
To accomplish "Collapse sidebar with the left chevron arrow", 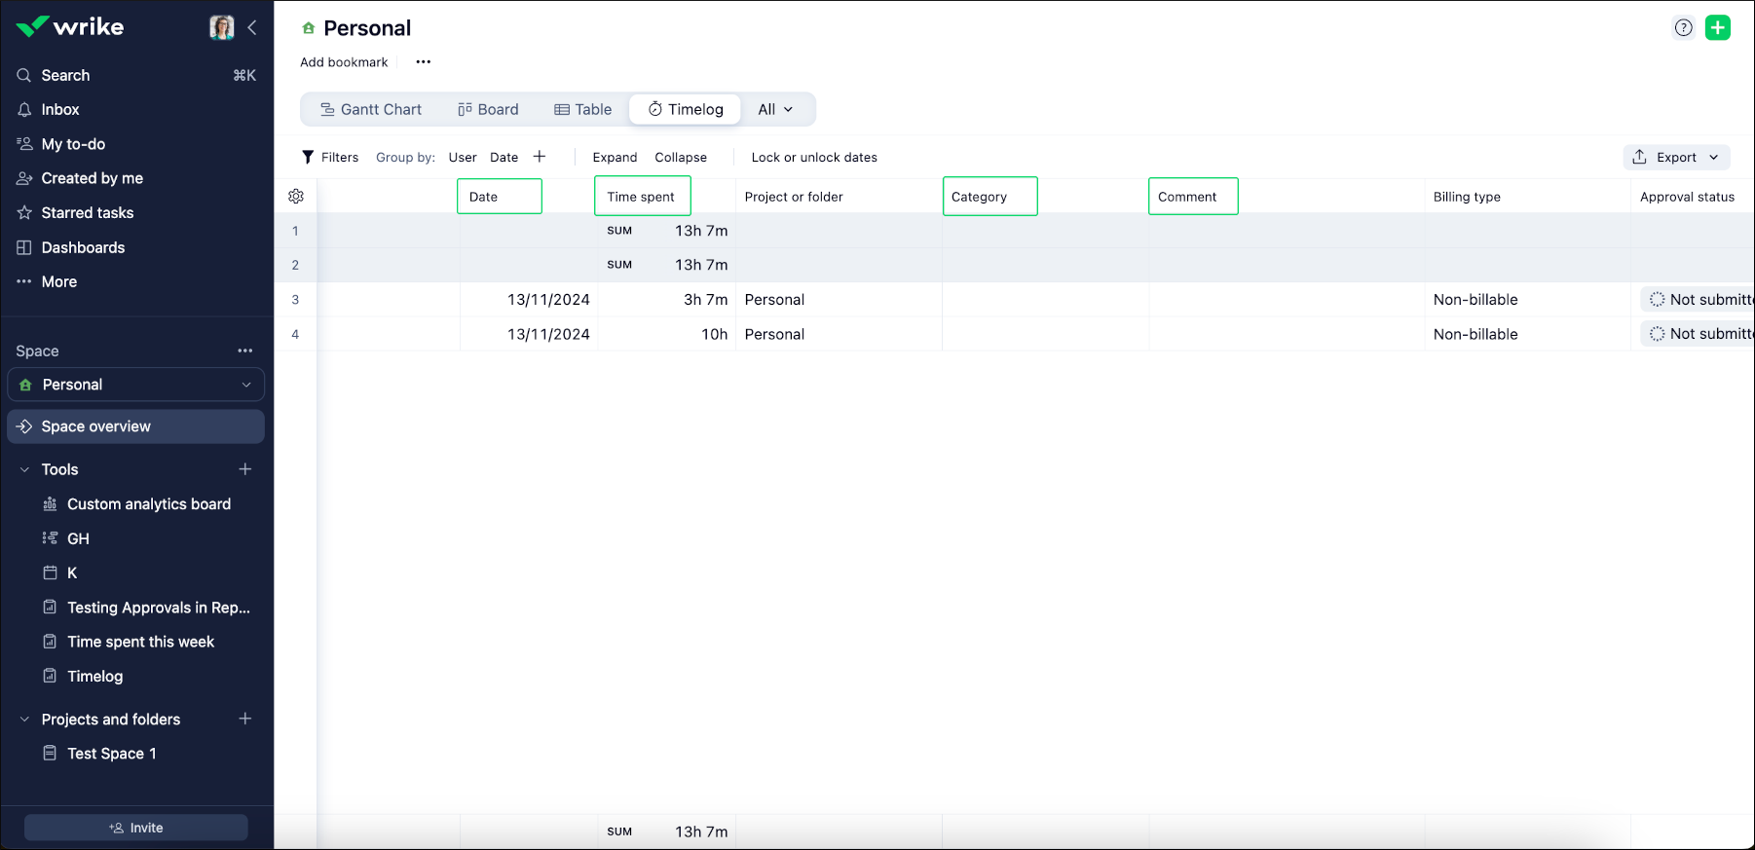I will [x=252, y=27].
